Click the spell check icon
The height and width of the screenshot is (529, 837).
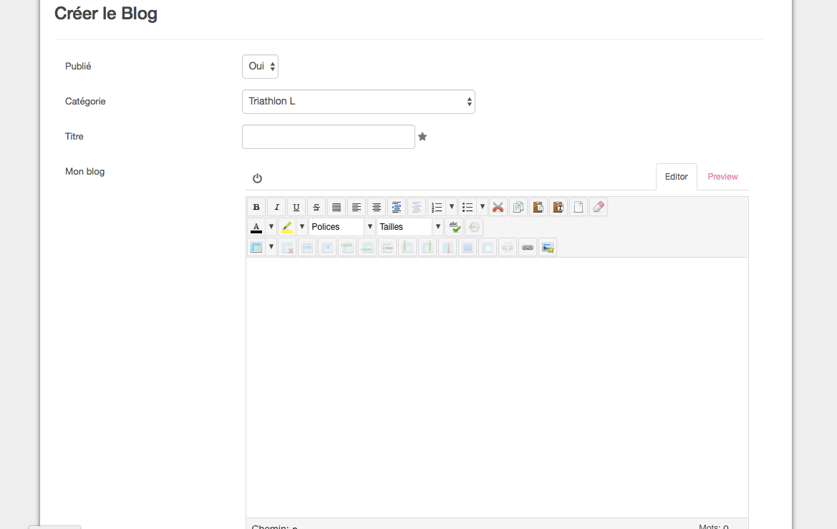point(454,227)
